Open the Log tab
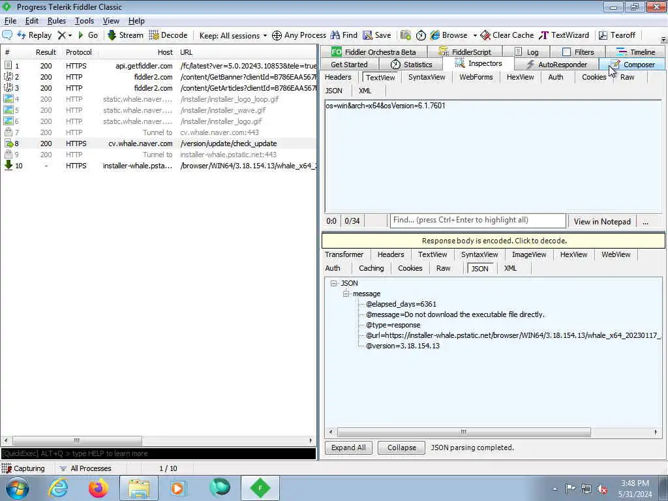 pyautogui.click(x=526, y=52)
